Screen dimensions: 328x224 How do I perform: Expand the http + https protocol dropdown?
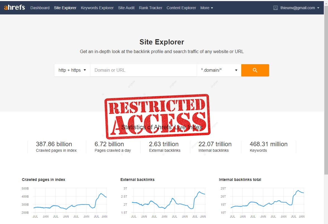[72, 70]
